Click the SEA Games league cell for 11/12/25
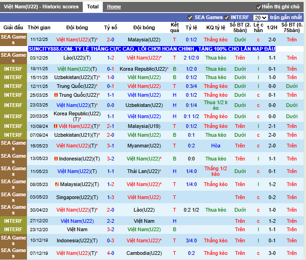This screenshot has width=306, height=260. [x=13, y=40]
